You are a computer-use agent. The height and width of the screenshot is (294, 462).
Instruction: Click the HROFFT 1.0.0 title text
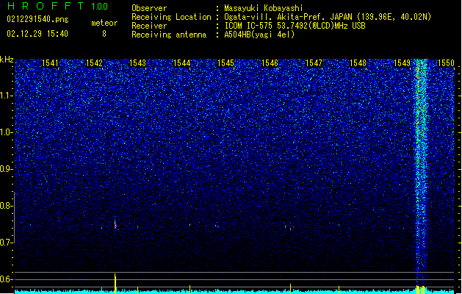57,6
